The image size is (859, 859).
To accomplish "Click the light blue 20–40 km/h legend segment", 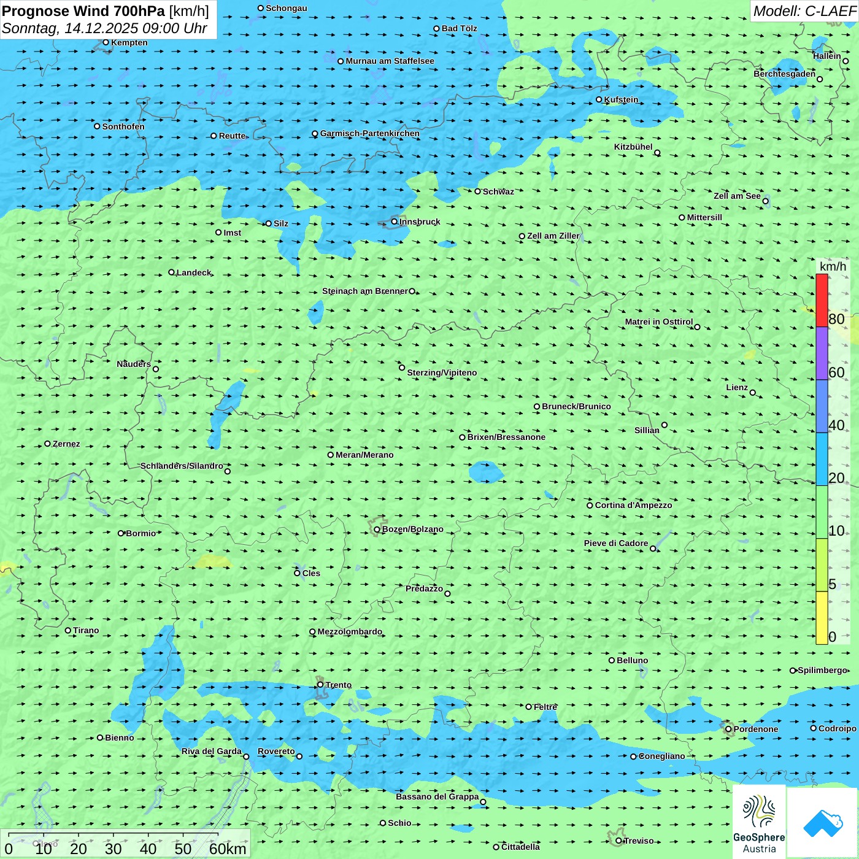I will 822,459.
